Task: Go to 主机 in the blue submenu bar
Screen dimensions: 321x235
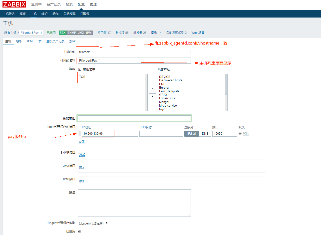Action: coord(33,14)
